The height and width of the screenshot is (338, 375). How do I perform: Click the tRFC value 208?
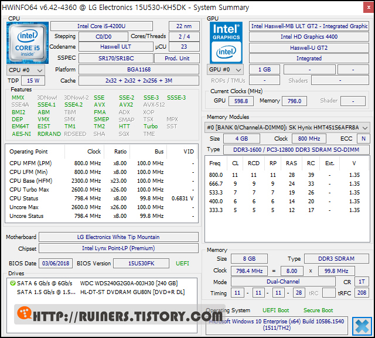[362, 293]
